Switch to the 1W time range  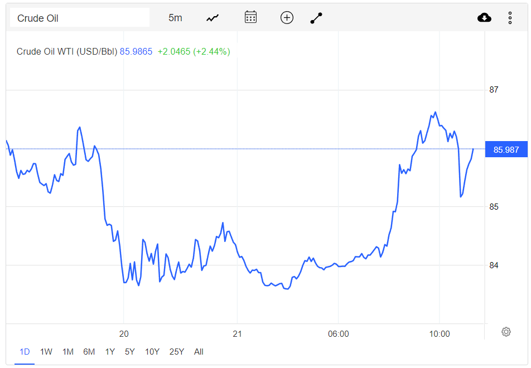[x=46, y=352]
